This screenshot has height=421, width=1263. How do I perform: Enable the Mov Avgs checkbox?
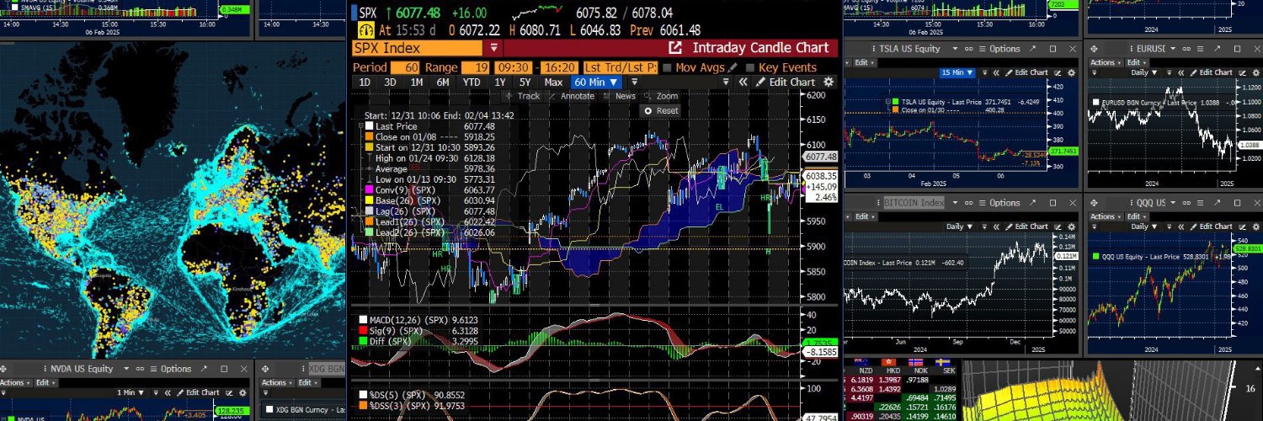(667, 67)
